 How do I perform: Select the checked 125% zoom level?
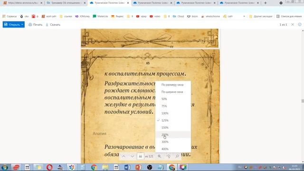[x=173, y=120]
